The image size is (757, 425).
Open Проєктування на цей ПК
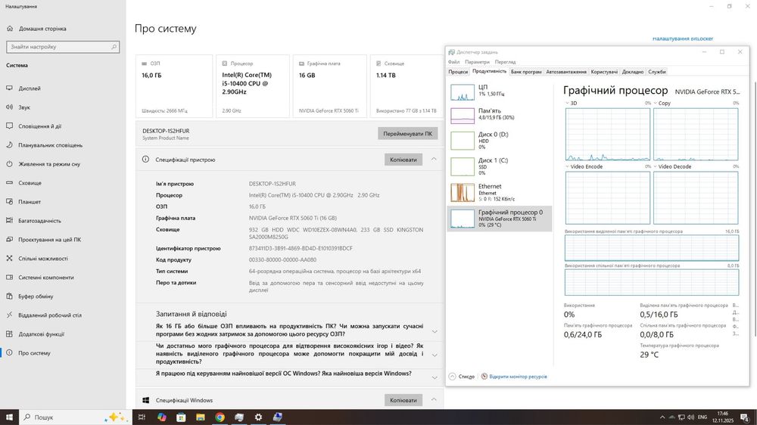(x=50, y=239)
